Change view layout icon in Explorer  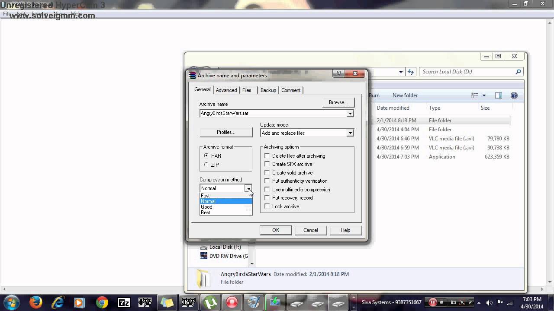[475, 95]
